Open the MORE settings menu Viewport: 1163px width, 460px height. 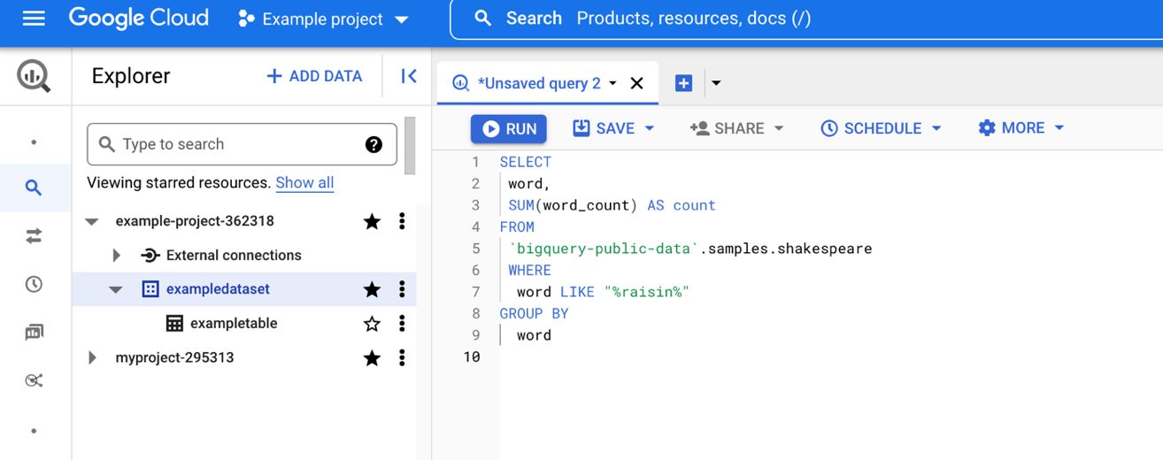1021,128
